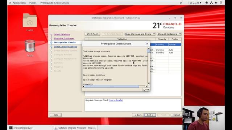Open the Show All Containers dropdown
The width and height of the screenshot is (232, 130).
point(169,34)
